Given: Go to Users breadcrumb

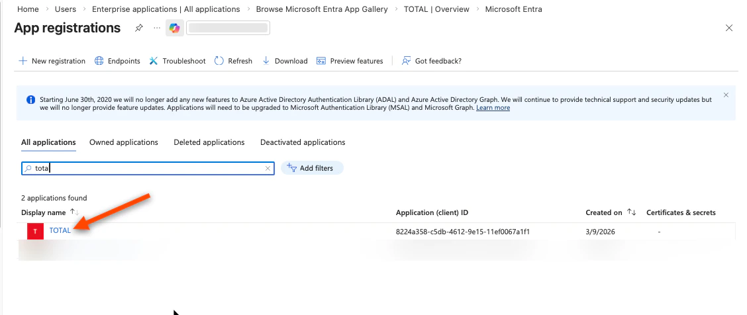Looking at the screenshot, I should pyautogui.click(x=66, y=9).
